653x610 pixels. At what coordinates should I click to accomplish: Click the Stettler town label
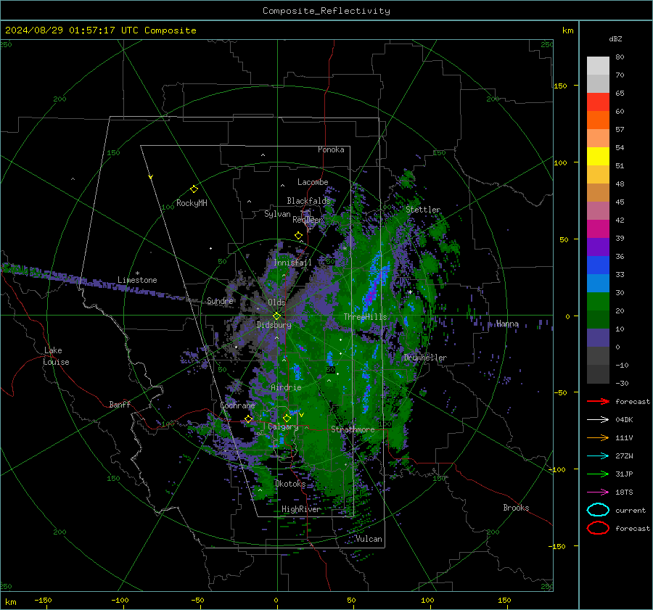(x=423, y=210)
